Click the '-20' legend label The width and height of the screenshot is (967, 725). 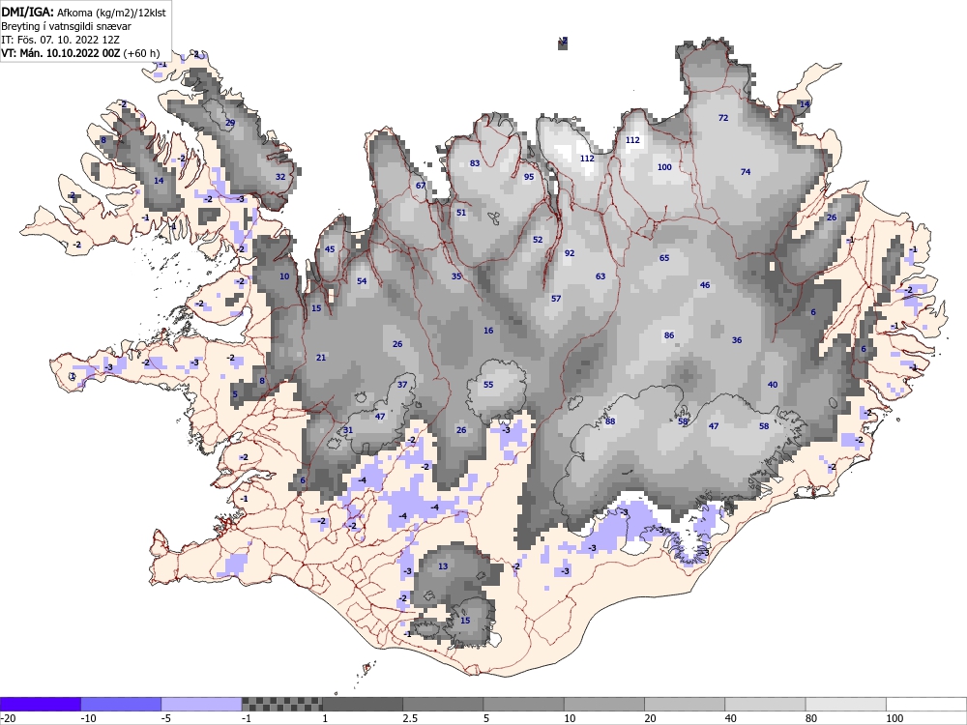click(x=8, y=718)
